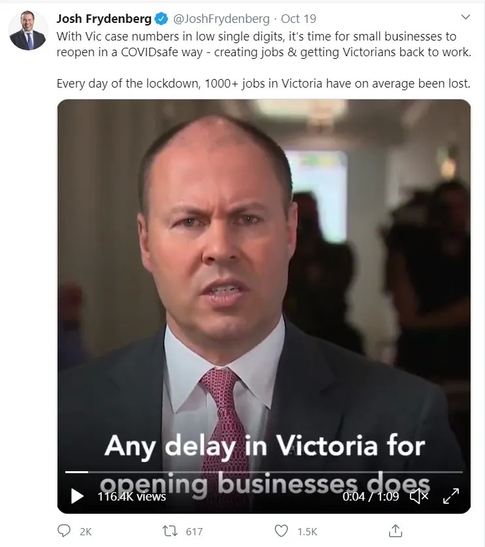Screen dimensions: 485x547
Task: Seek along the video progress bar
Action: pos(264,472)
